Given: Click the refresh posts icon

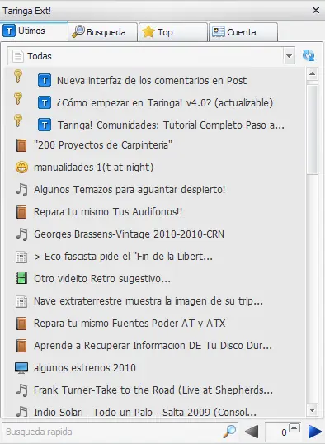Looking at the screenshot, I should coord(309,55).
